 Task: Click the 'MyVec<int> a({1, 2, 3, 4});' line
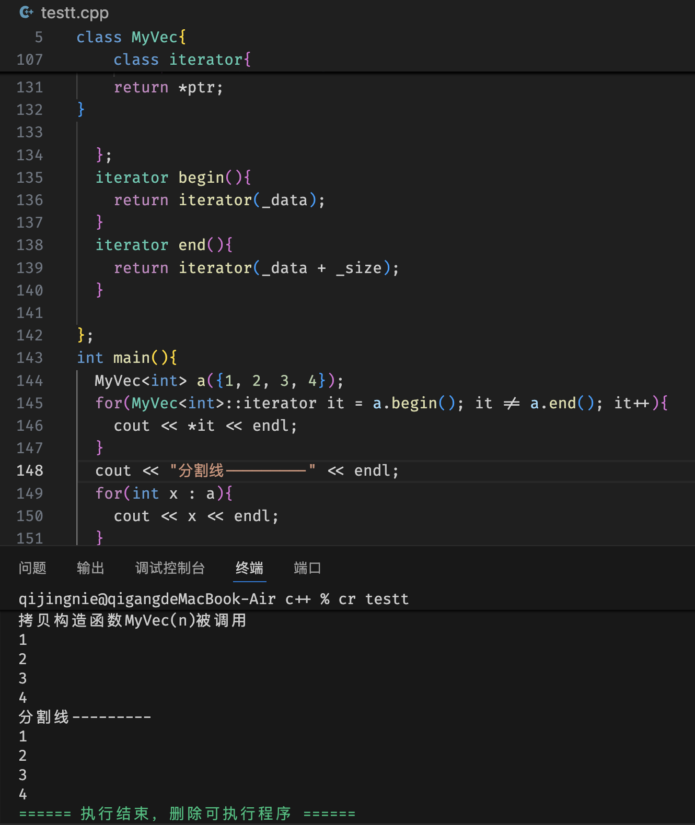219,381
